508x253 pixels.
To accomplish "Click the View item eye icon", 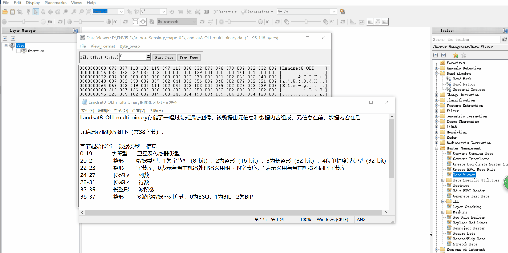I will pos(12,45).
